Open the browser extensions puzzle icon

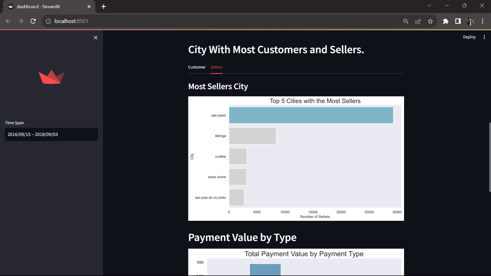(446, 21)
